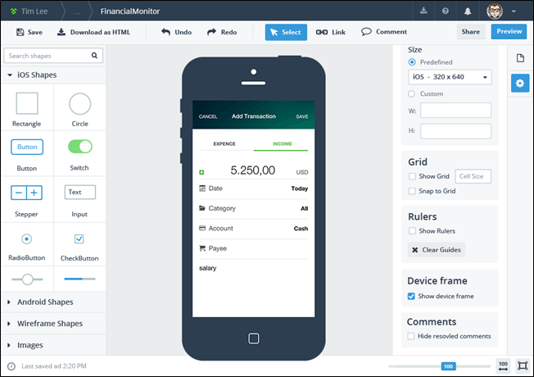
Task: Pick the RadioButton shape
Action: (x=26, y=239)
